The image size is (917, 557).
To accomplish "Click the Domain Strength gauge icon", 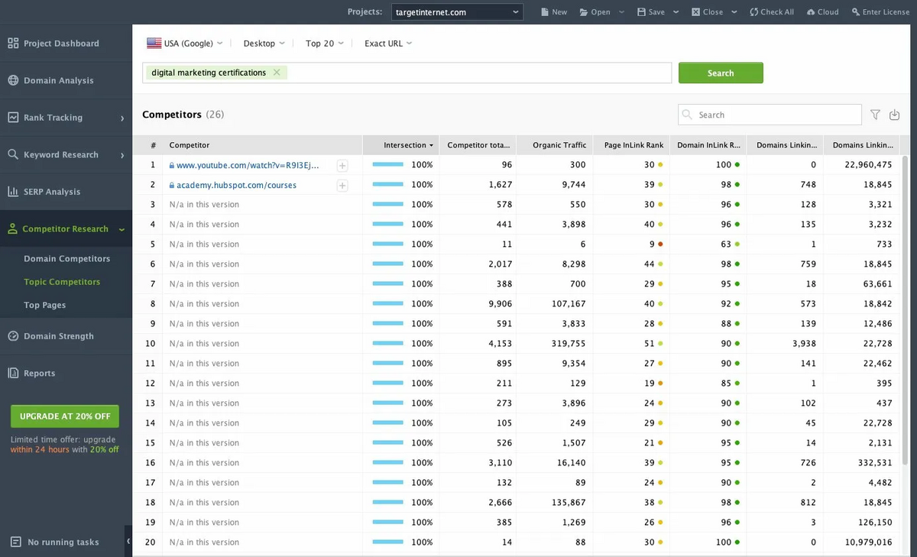I will 13,336.
